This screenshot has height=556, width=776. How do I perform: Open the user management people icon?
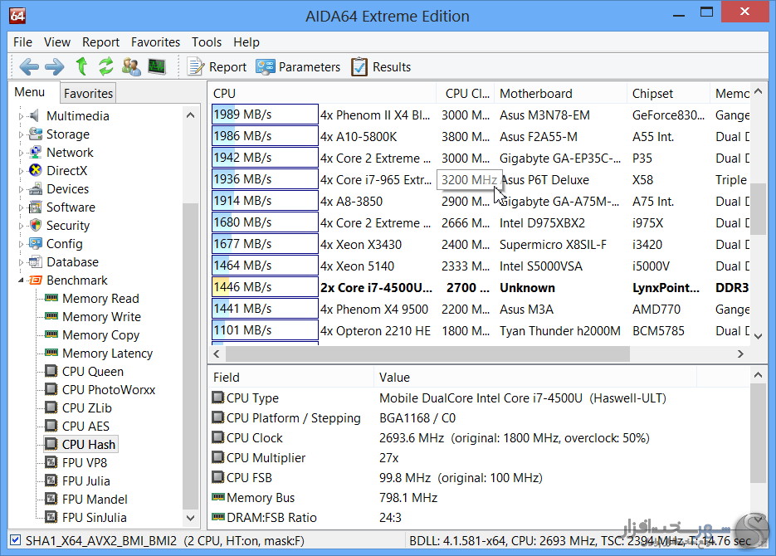(131, 67)
